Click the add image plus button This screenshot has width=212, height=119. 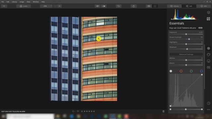[x=4, y=6]
